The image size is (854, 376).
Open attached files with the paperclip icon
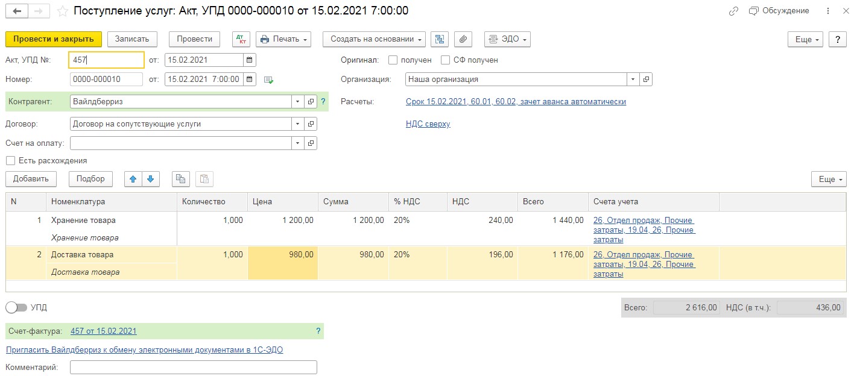tap(463, 39)
